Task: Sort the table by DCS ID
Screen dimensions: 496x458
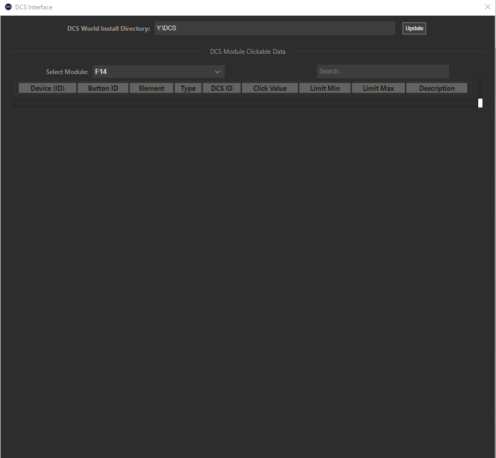Action: [221, 88]
